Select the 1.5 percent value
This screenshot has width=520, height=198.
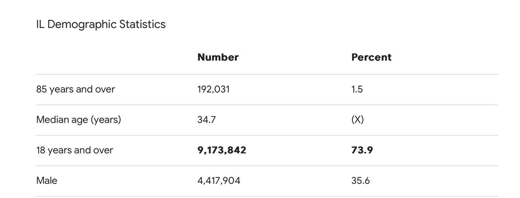pyautogui.click(x=357, y=89)
